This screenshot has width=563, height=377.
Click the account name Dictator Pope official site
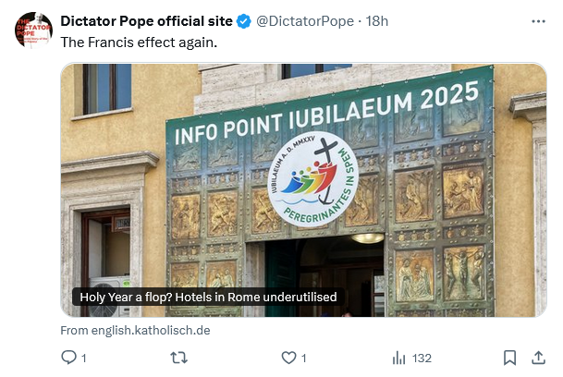(x=146, y=20)
